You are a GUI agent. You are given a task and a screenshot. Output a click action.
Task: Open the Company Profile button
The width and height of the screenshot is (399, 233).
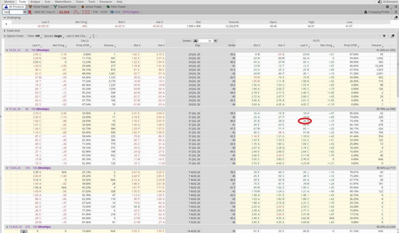(x=377, y=12)
